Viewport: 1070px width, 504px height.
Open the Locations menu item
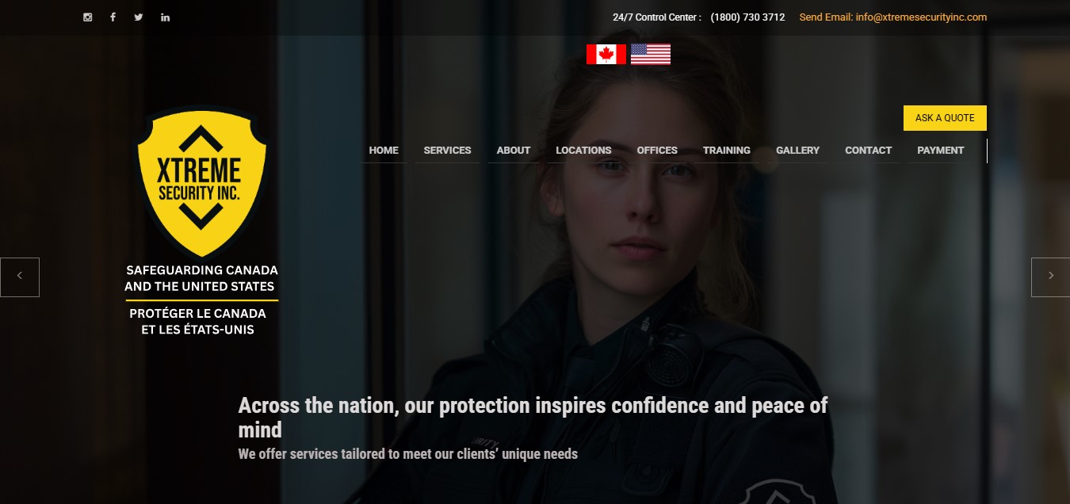coord(583,151)
